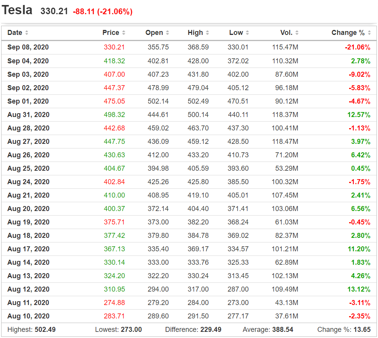Select date cell Aug 18, 2020
The width and height of the screenshot is (378, 338).
coord(28,236)
